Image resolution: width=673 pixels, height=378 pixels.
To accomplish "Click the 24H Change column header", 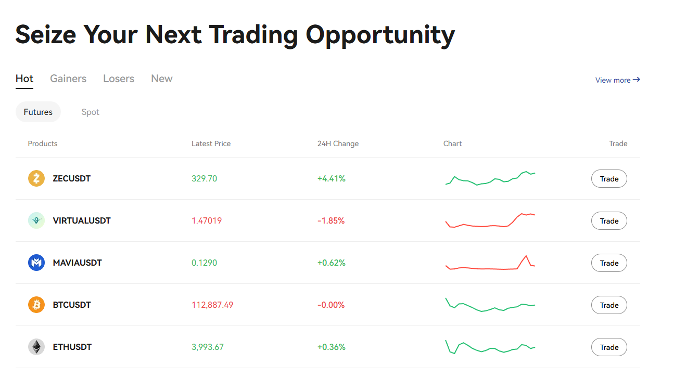I will tap(338, 144).
